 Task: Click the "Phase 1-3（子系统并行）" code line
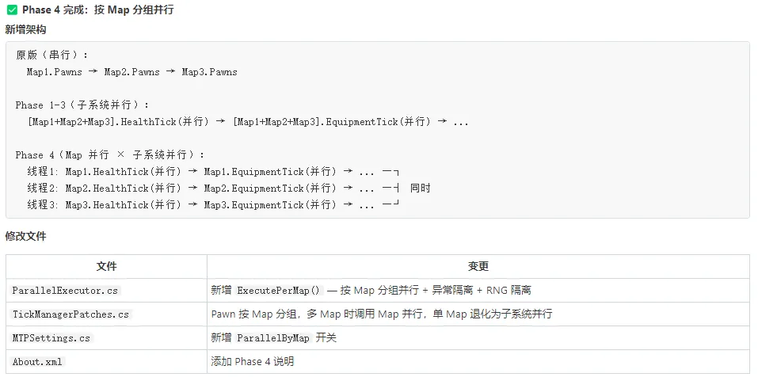(x=82, y=105)
